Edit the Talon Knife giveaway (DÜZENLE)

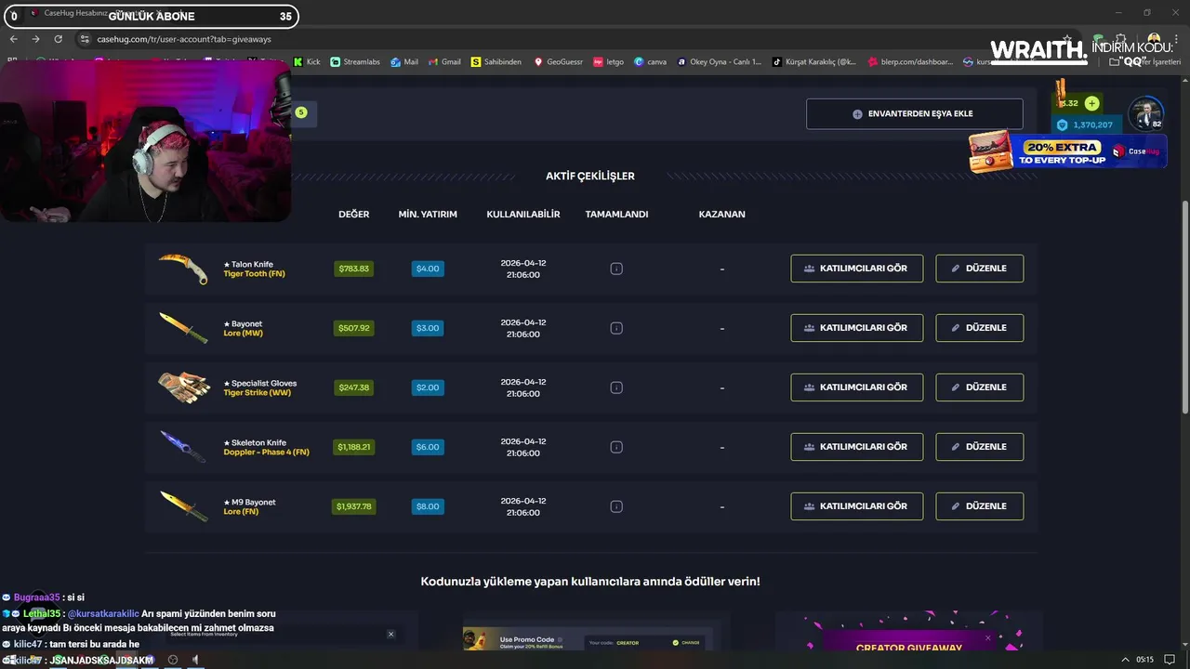point(980,269)
